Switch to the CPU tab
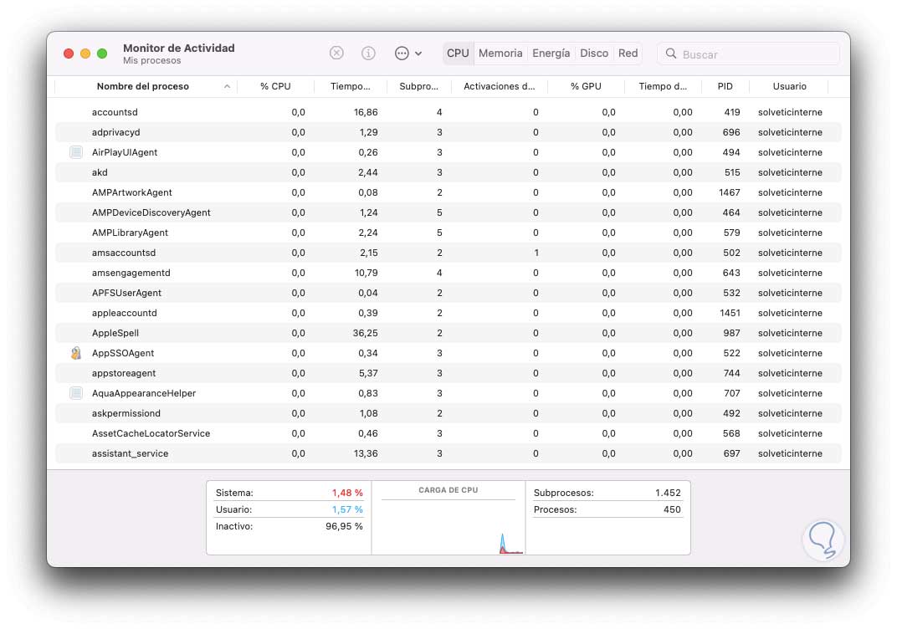This screenshot has width=897, height=629. click(x=458, y=54)
